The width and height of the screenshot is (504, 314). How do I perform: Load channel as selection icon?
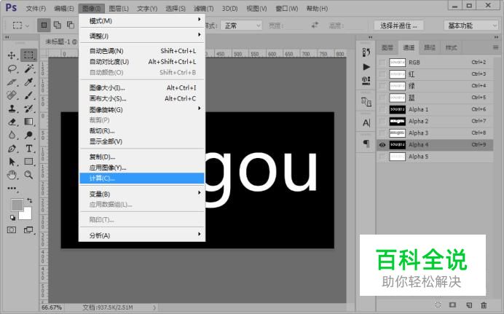(438, 305)
